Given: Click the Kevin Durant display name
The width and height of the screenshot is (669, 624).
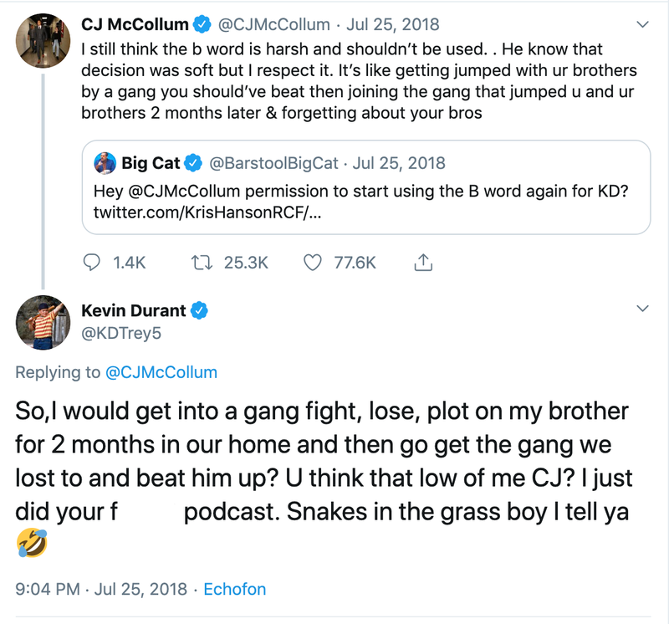Looking at the screenshot, I should (134, 311).
